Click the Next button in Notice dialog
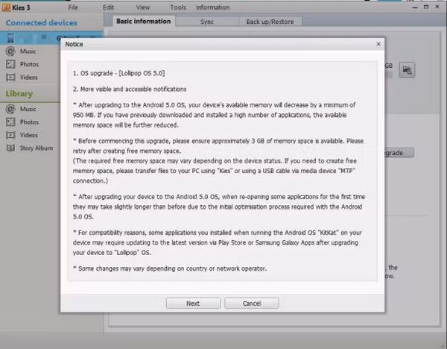This screenshot has height=349, width=447. coord(193,304)
